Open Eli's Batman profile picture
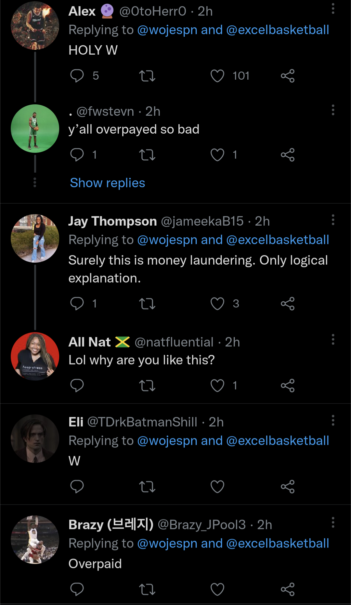 [35, 439]
